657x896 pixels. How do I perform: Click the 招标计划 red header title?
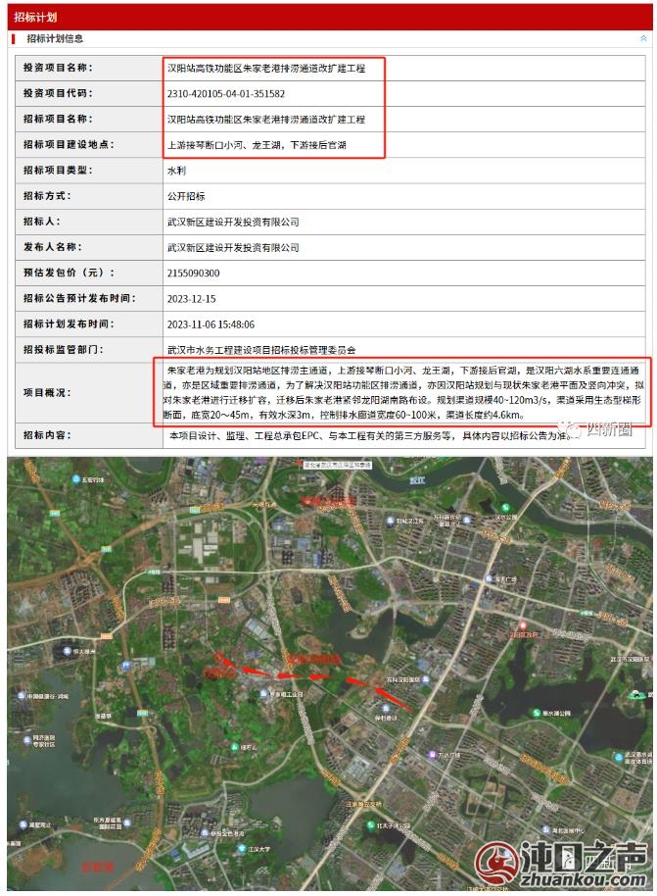(35, 17)
